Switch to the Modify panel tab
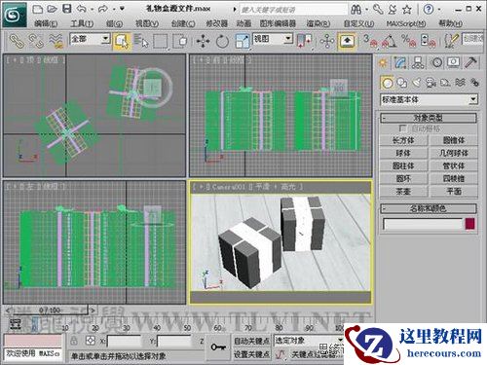Screen dimensions: 487x365 click(401, 62)
